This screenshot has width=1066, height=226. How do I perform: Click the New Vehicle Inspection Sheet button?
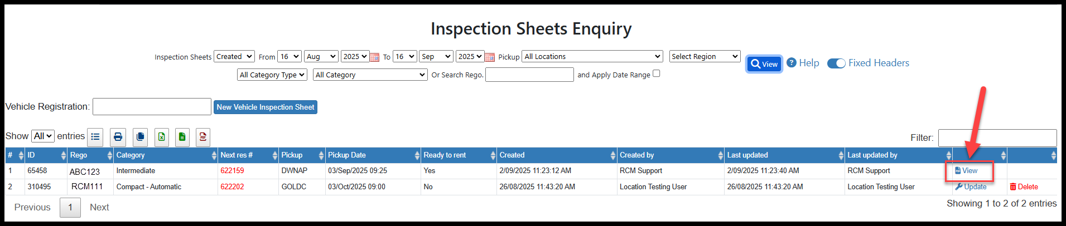point(266,107)
